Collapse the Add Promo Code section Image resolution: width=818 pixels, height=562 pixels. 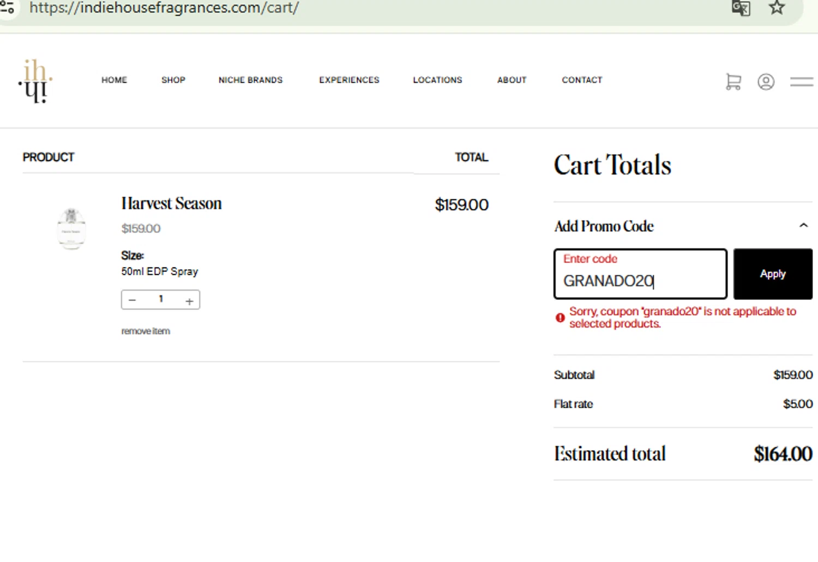click(x=803, y=226)
